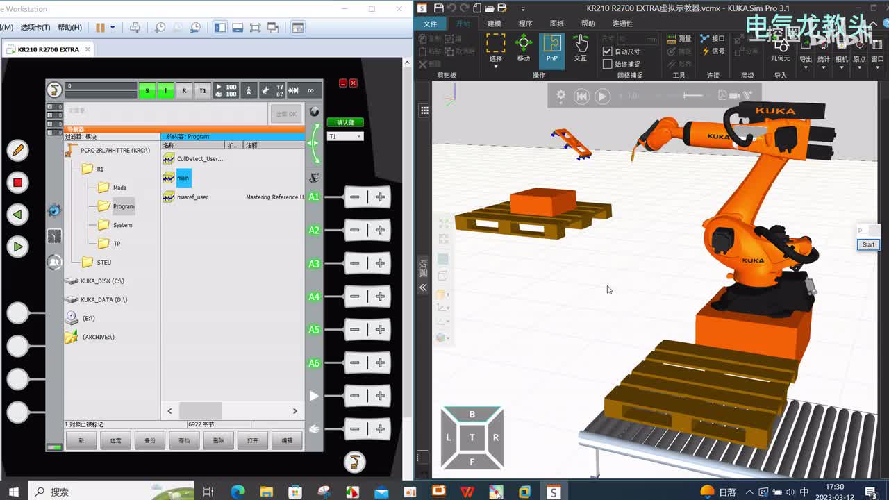Click the 交互 (Interact) hand tool
Screen dimensions: 889x500
[x=580, y=49]
